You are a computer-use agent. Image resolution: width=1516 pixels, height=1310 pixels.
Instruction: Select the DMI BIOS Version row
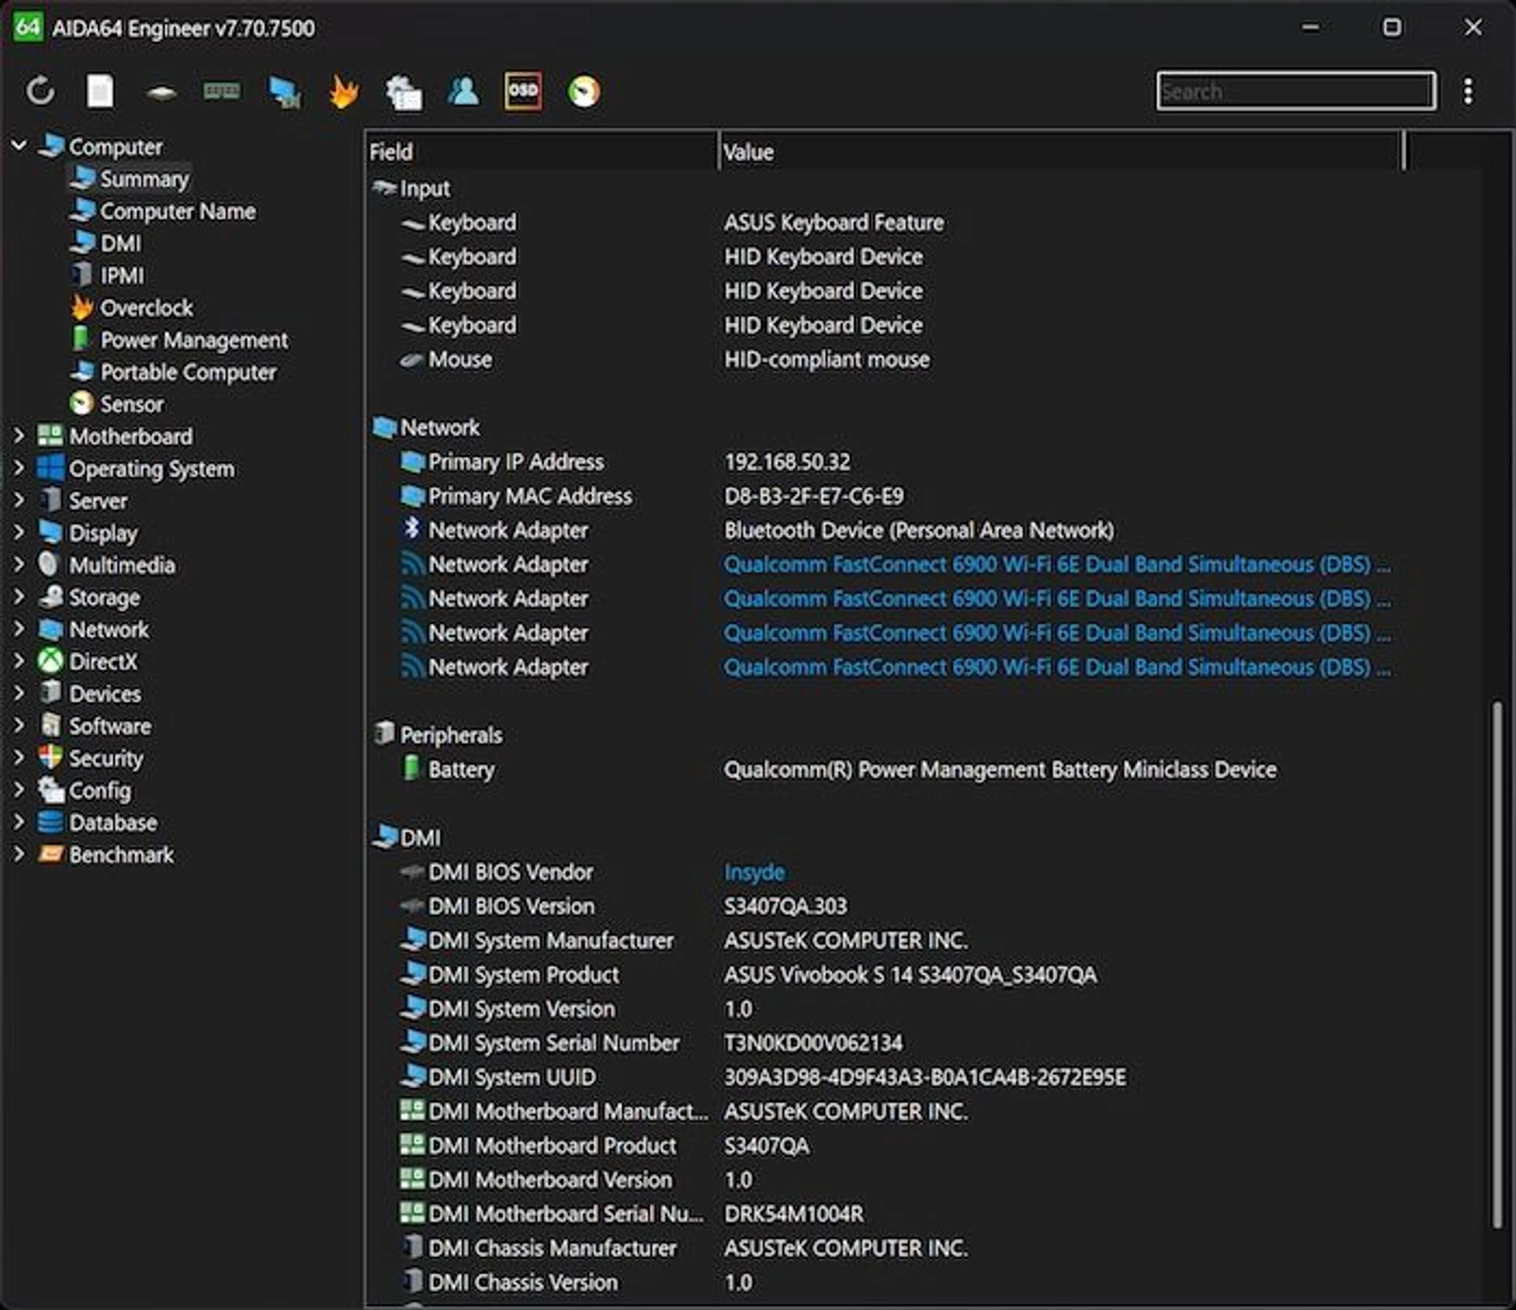pos(884,906)
